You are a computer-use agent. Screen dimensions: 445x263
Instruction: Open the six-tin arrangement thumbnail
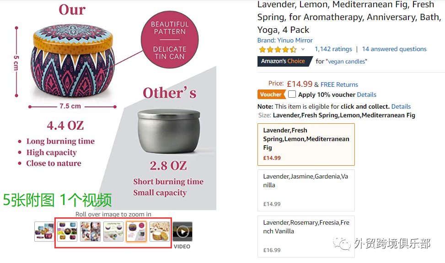point(67,231)
